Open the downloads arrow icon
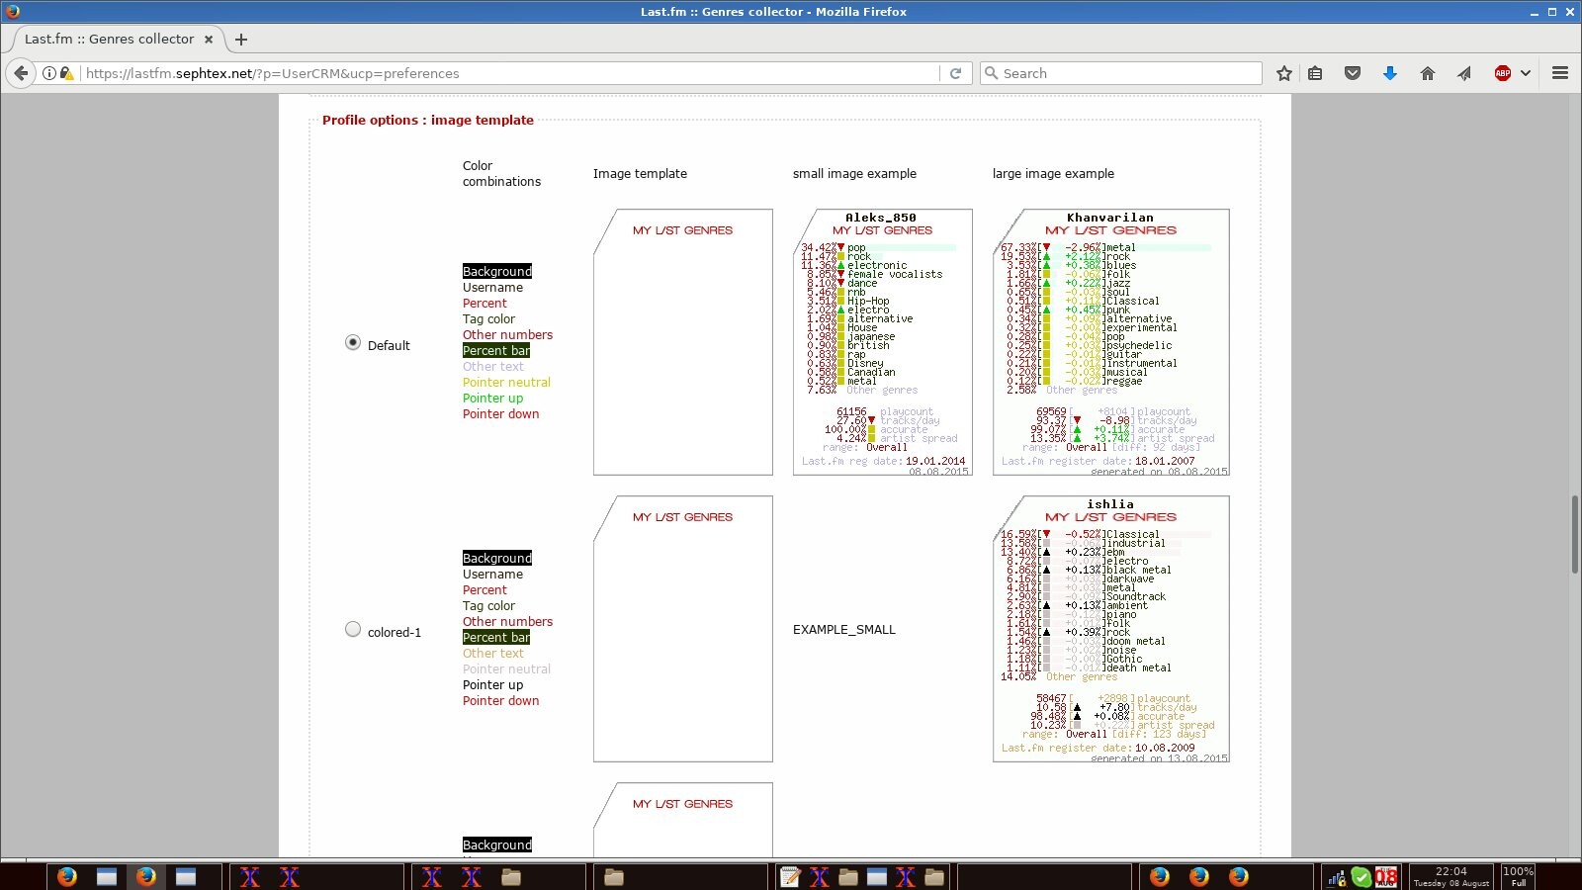Viewport: 1582px width, 890px height. 1389,73
